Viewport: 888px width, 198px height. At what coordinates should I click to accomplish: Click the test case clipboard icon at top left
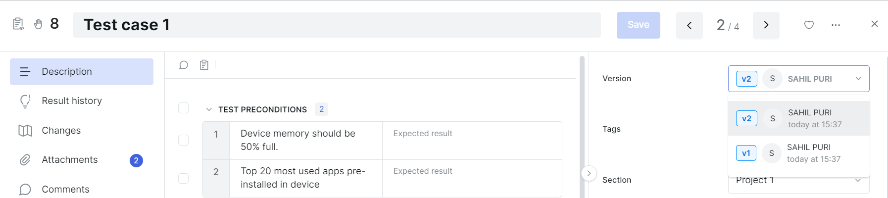point(18,24)
